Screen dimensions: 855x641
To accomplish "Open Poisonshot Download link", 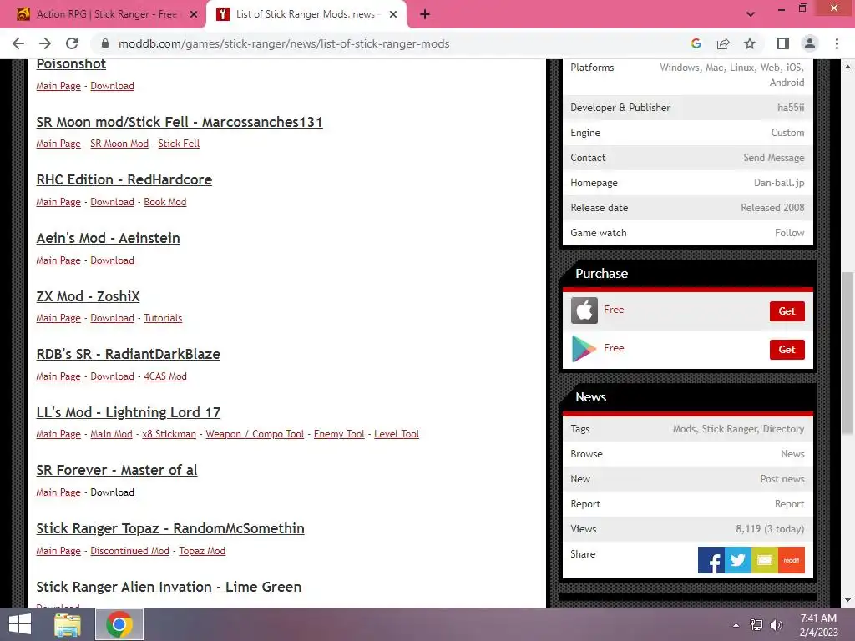I will tap(113, 86).
